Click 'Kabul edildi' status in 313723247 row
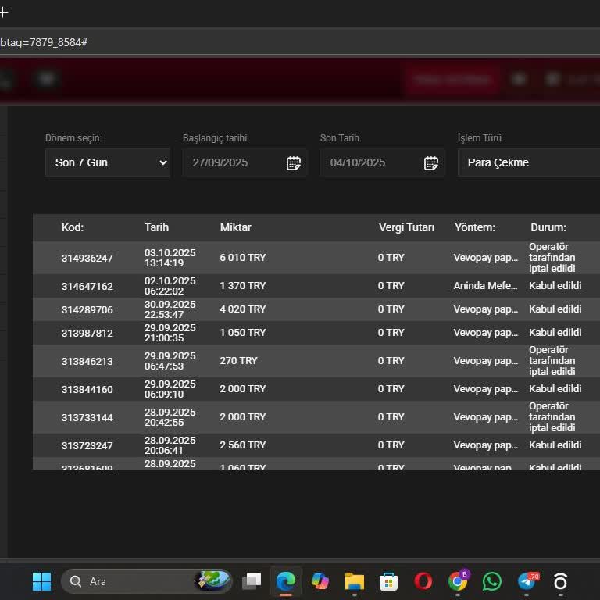600x600 pixels. [555, 445]
